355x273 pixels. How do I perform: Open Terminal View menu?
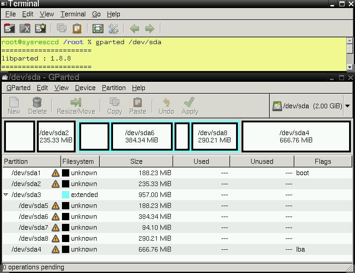[47, 14]
